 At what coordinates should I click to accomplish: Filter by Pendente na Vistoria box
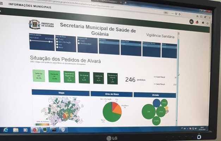112,79
